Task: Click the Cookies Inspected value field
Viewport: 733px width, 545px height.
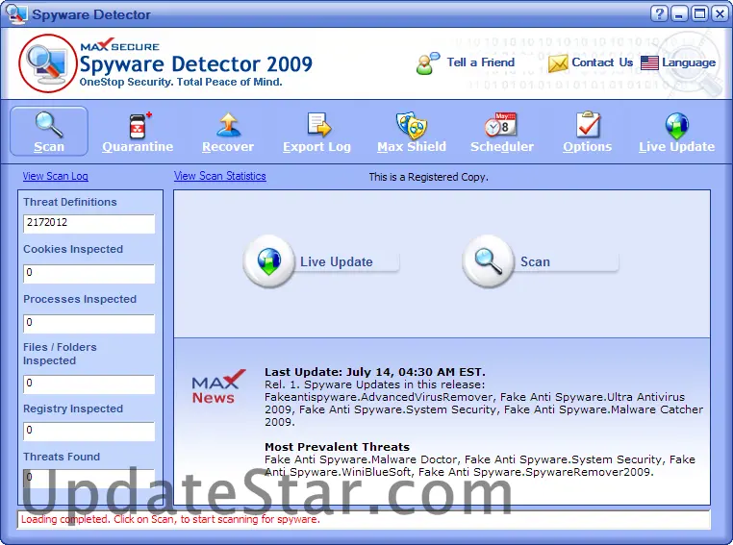Action: coord(88,274)
